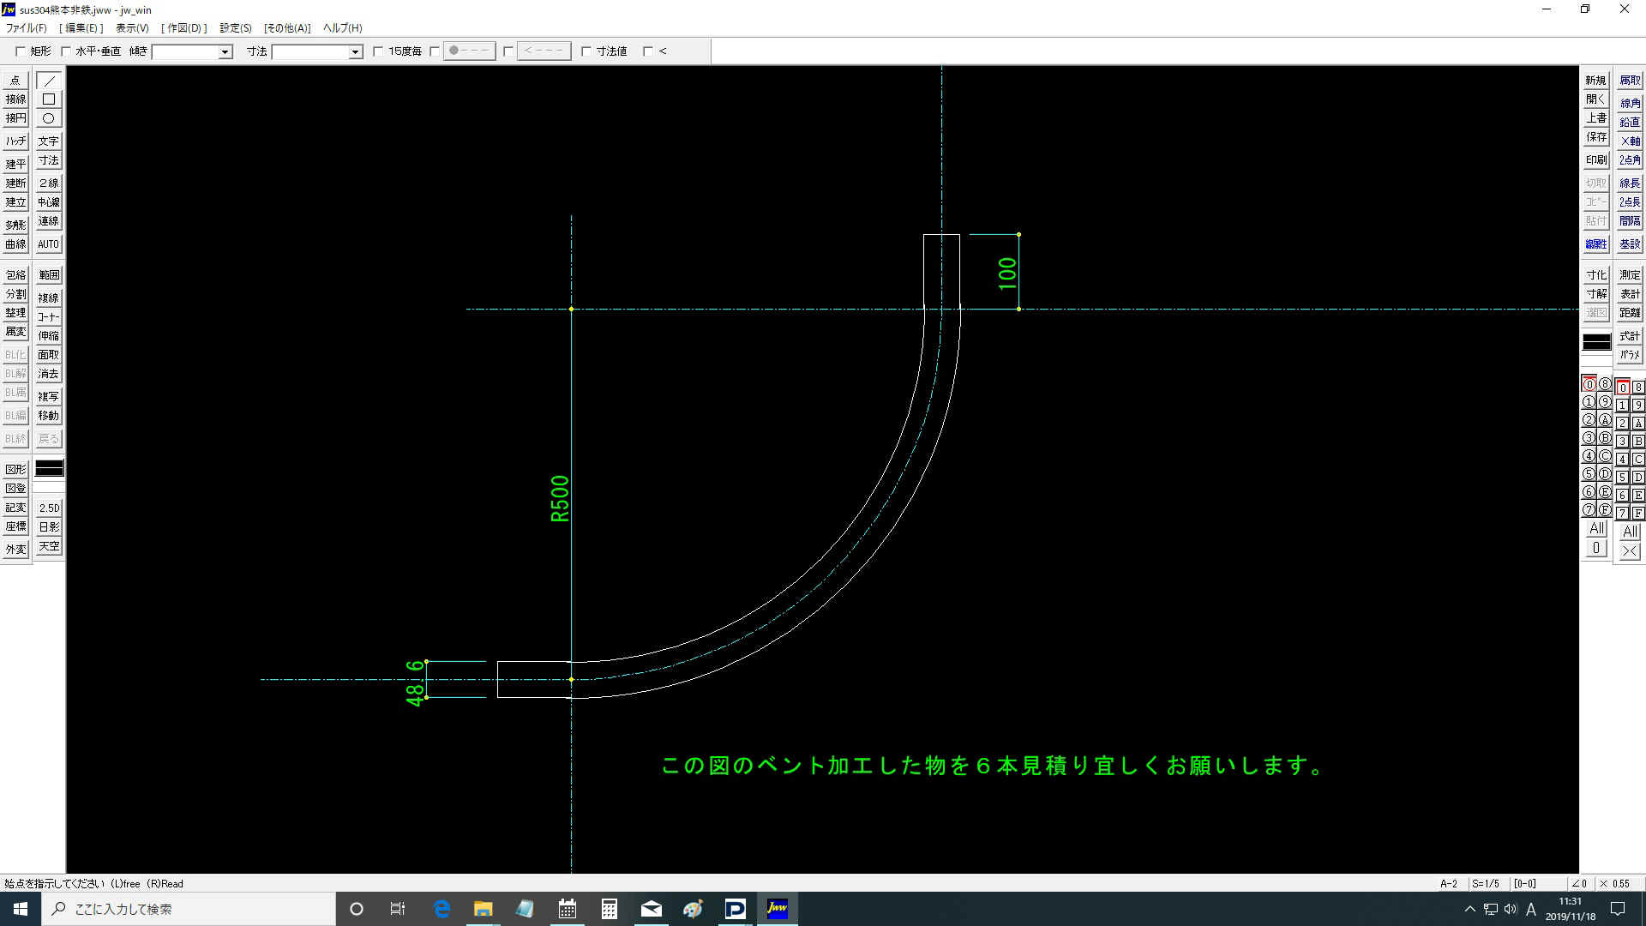
Task: Check the 15度毎 option
Action: (378, 51)
